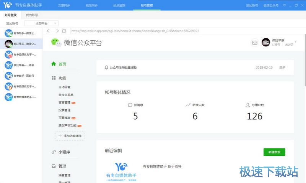Screen dimensions: 306x183
Task: Select account 有专助手--微信公... avatar in the list
Action: pos(8,33)
